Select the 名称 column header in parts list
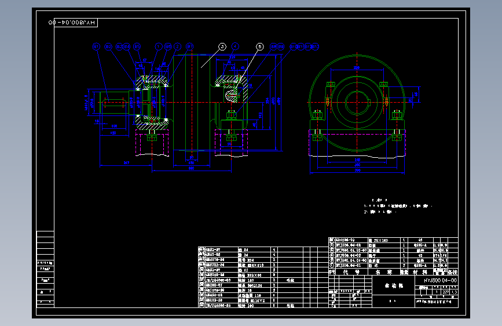 point(383,272)
